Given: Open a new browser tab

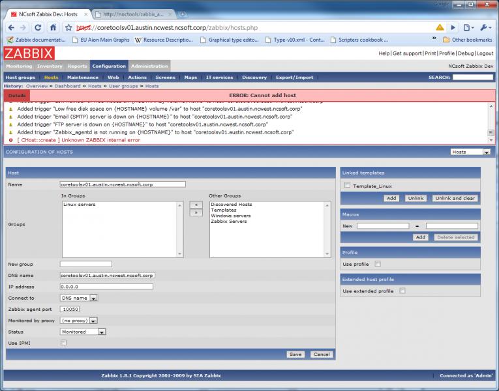Looking at the screenshot, I should 183,14.
